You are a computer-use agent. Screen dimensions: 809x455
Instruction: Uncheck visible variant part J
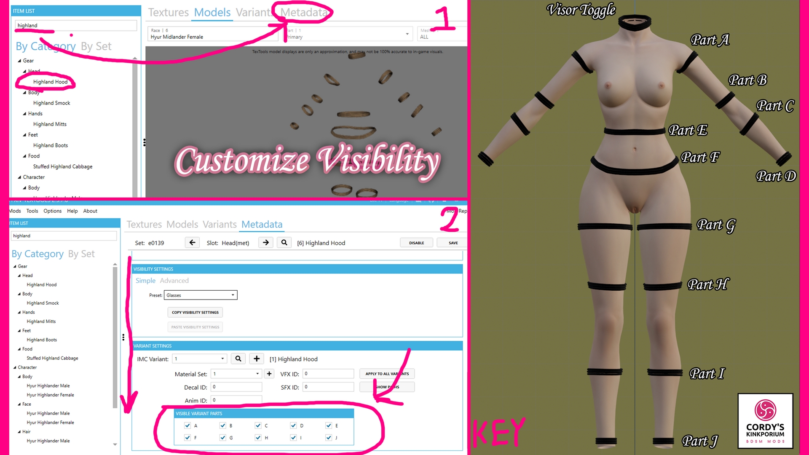pyautogui.click(x=329, y=438)
